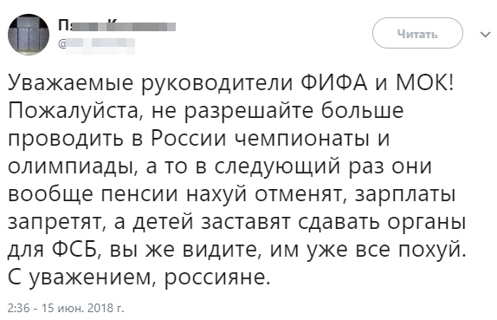Open the blurred @ username handle
The image size is (497, 320).
[97, 44]
